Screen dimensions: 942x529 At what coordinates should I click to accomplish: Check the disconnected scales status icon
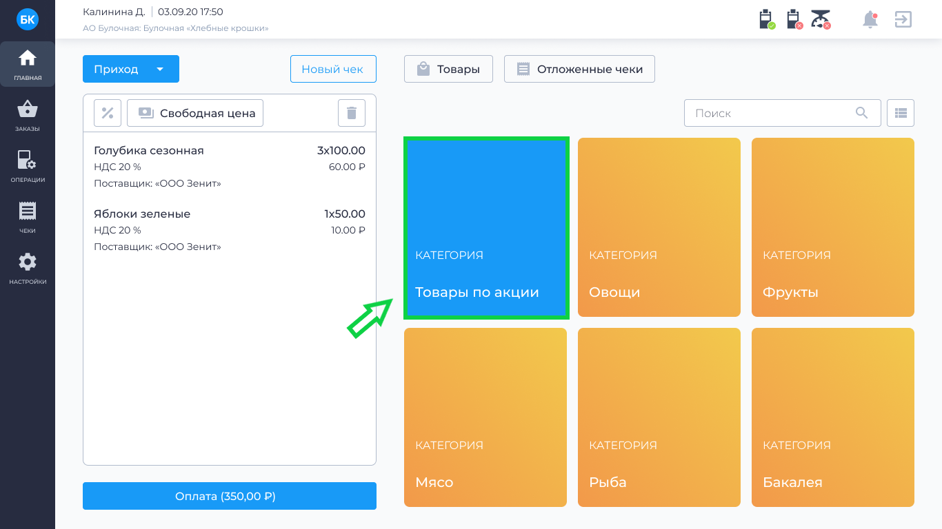click(821, 19)
